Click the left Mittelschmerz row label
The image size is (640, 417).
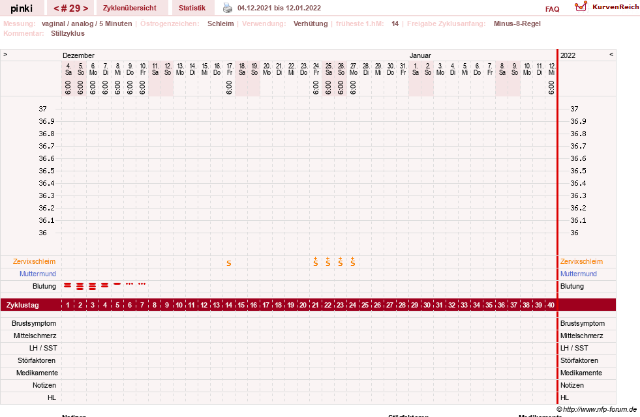[x=35, y=336]
